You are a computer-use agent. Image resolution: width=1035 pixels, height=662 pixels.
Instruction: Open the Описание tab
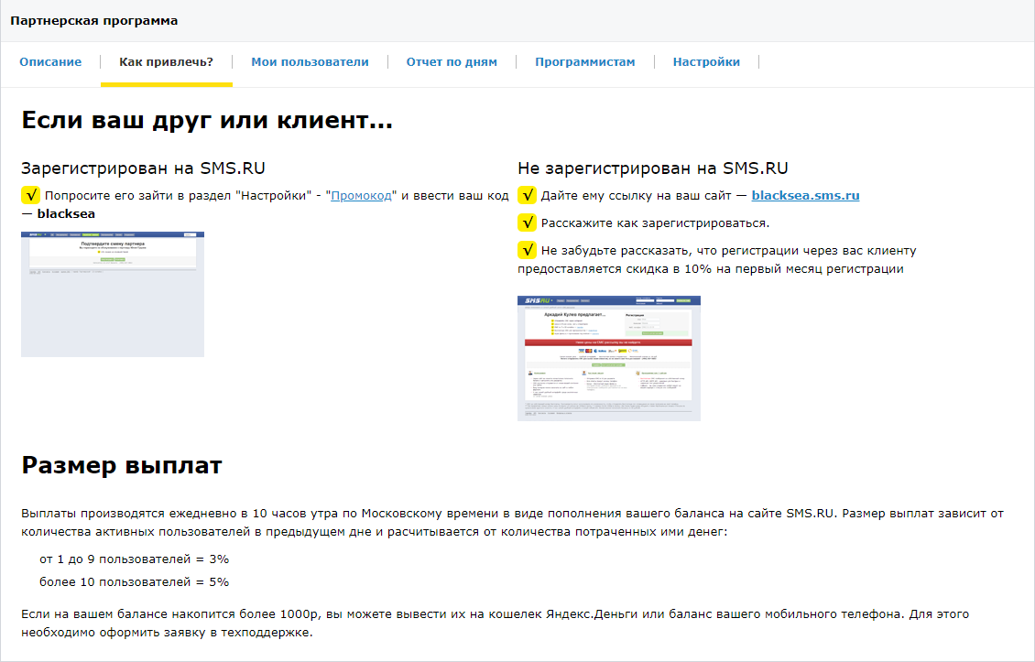[x=50, y=62]
